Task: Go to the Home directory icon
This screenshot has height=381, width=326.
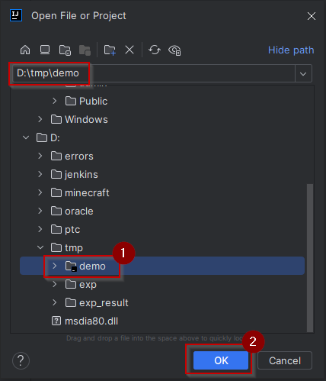Action: point(25,50)
